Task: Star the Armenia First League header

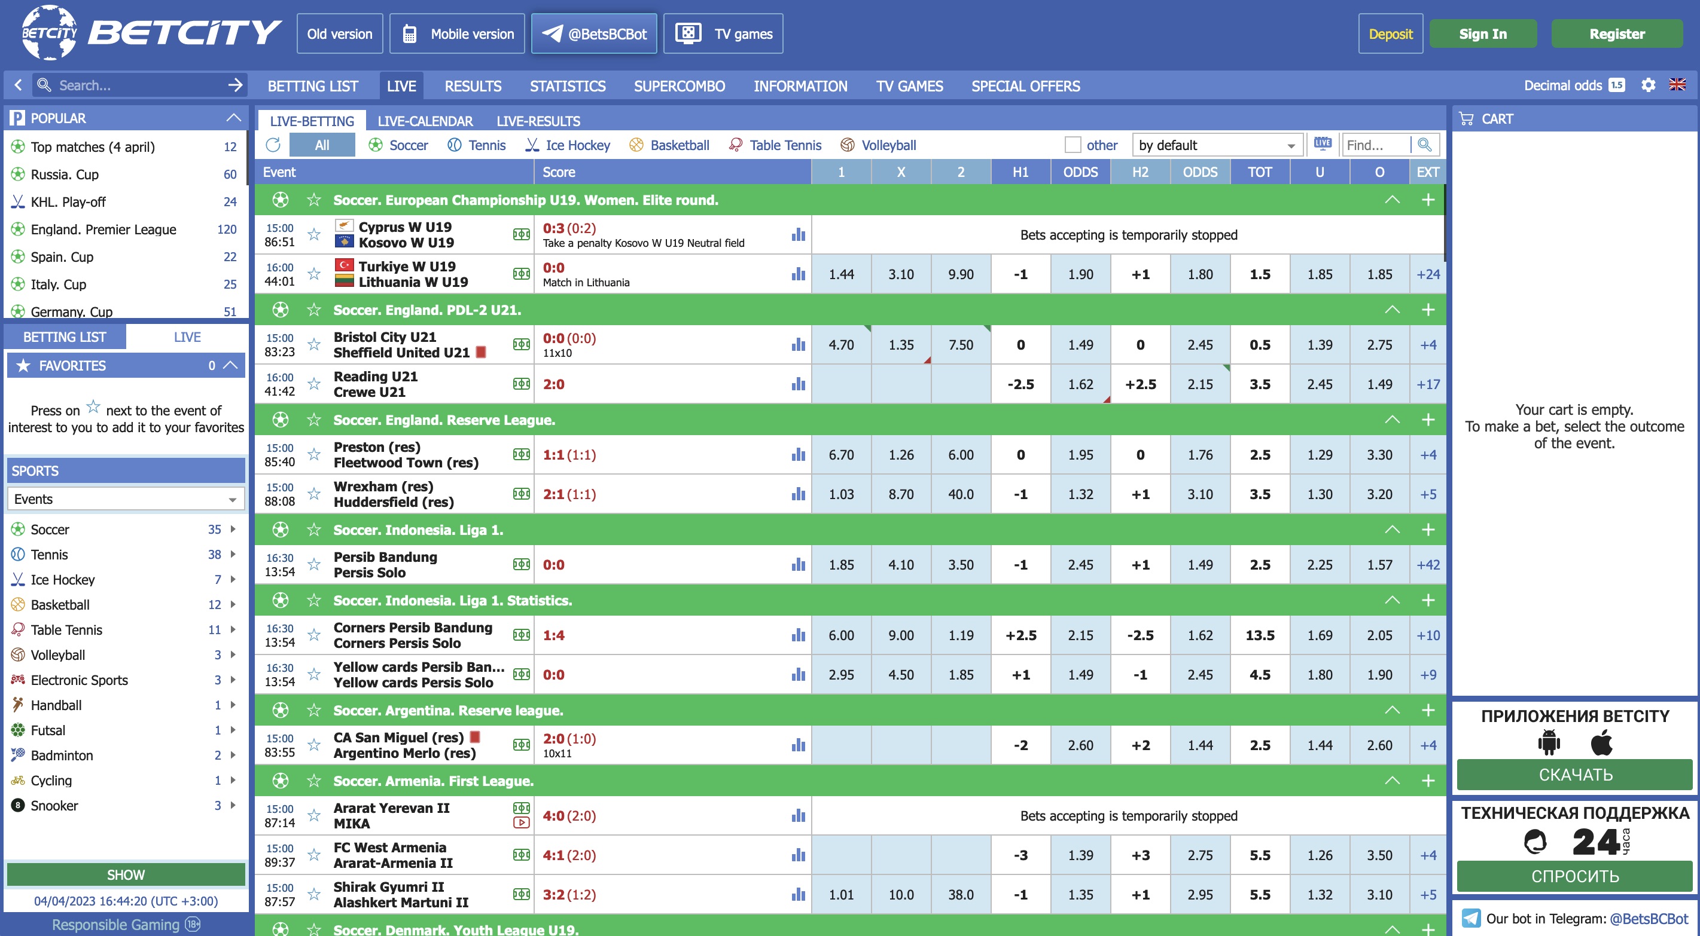Action: pyautogui.click(x=314, y=781)
